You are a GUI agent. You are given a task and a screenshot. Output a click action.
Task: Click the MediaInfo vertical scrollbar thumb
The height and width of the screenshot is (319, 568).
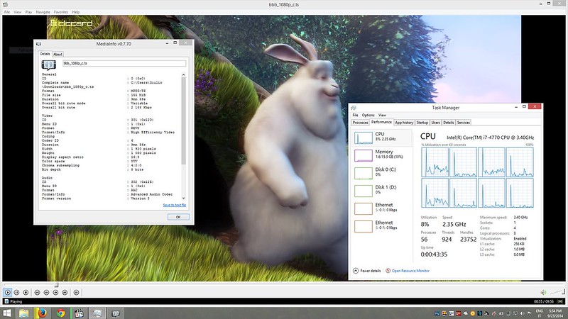click(x=183, y=121)
